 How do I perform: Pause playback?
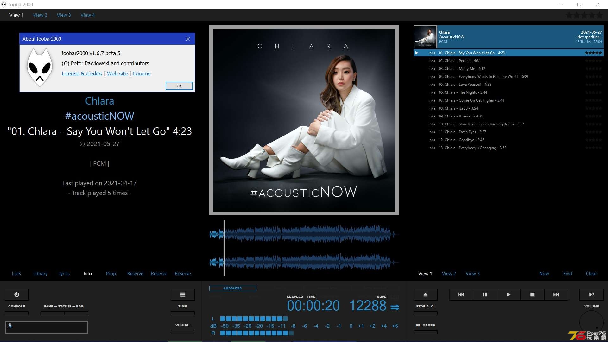pyautogui.click(x=485, y=294)
